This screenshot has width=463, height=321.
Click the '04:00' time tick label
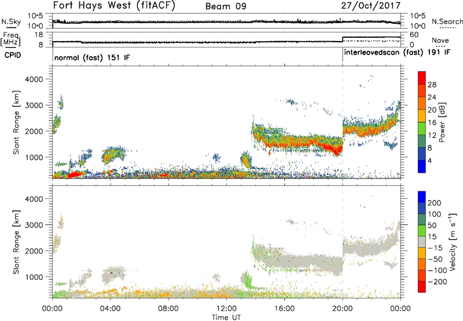tap(110, 309)
